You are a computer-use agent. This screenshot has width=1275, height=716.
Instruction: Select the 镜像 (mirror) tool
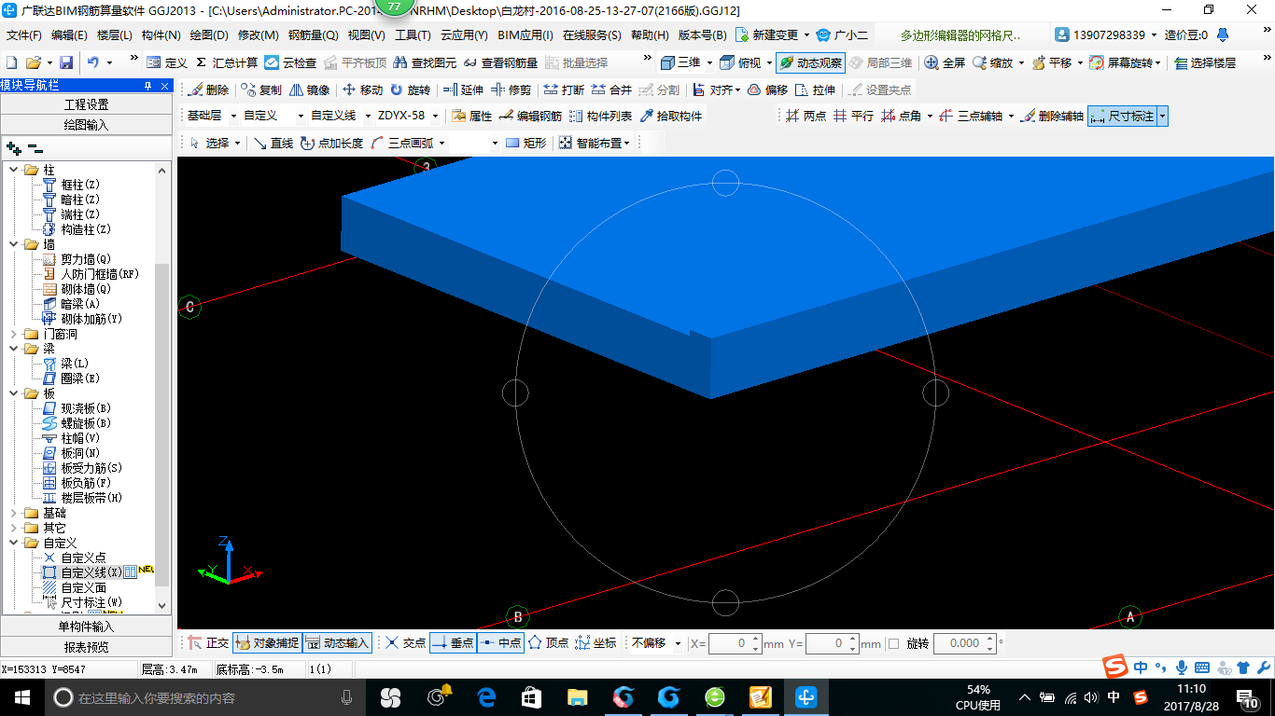309,90
